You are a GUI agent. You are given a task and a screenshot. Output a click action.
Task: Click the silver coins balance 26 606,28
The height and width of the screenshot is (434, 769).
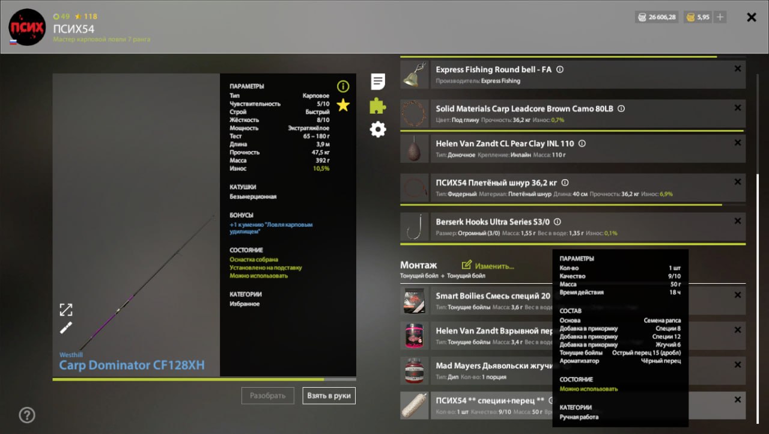pyautogui.click(x=657, y=17)
